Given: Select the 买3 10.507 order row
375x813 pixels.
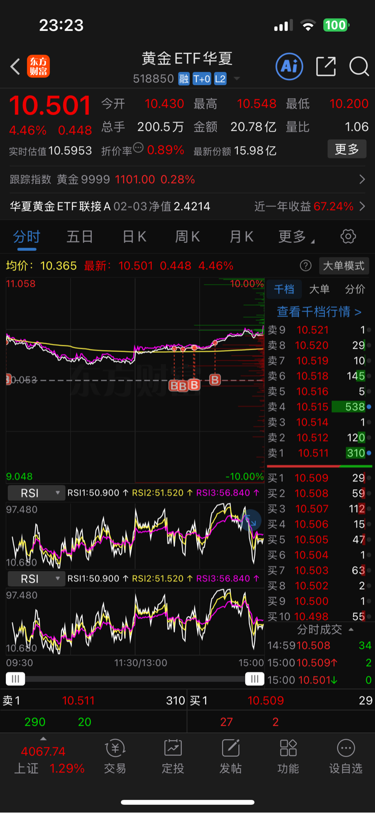Looking at the screenshot, I should pyautogui.click(x=319, y=509).
